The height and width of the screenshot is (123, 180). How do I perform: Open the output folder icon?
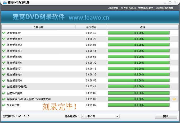[174, 99]
